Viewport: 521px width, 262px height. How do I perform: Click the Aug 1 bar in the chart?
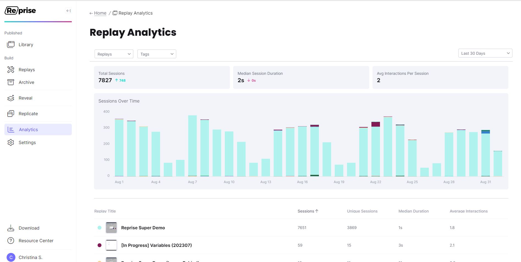[119, 147]
